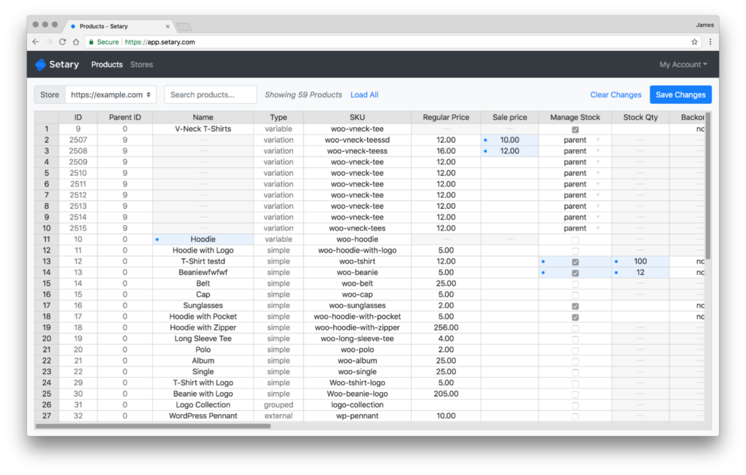The image size is (746, 475).
Task: Click the Setary logo icon
Action: point(41,65)
